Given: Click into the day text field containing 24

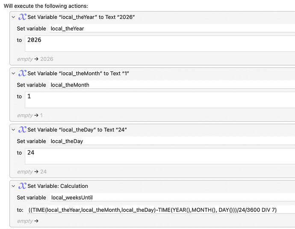Looking at the screenshot, I should click(158, 156).
